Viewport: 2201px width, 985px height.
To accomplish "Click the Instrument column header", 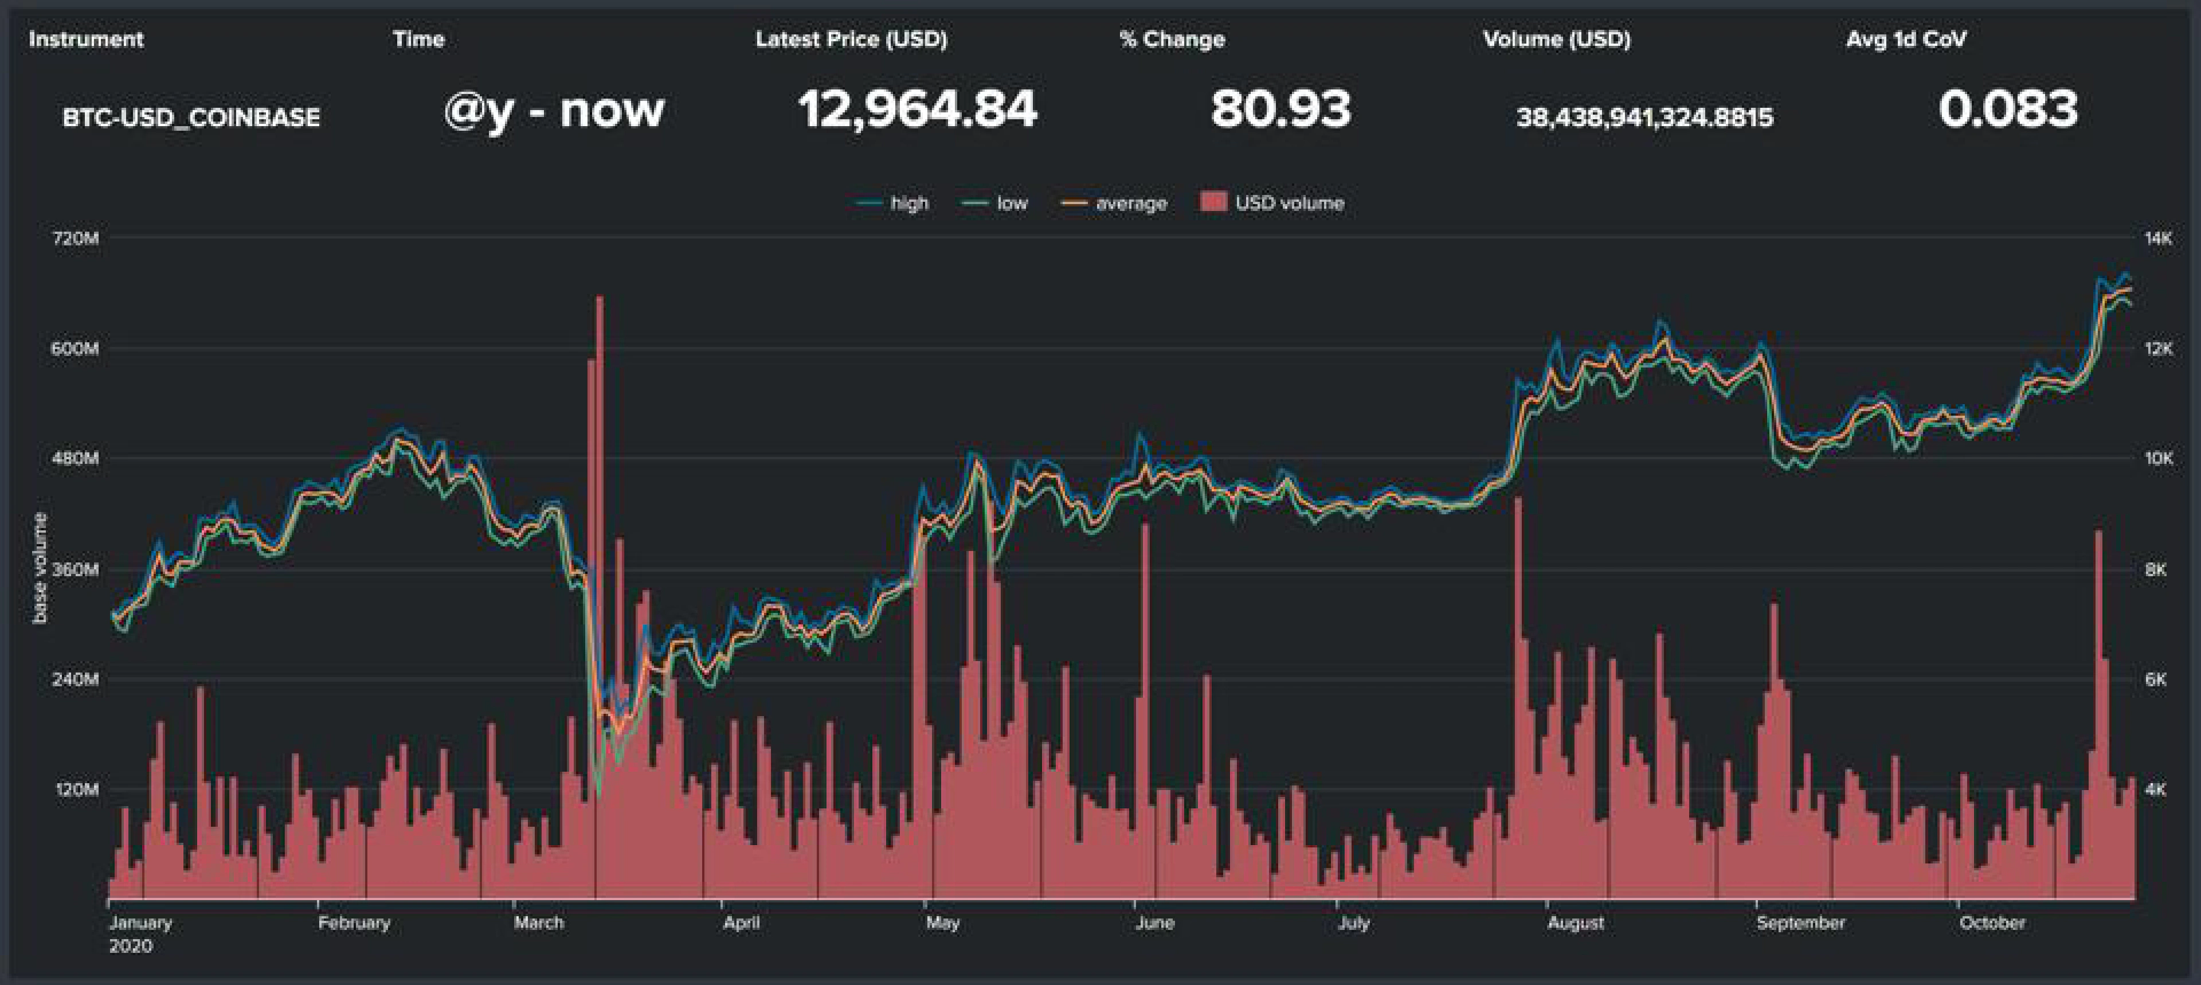I will pos(87,40).
